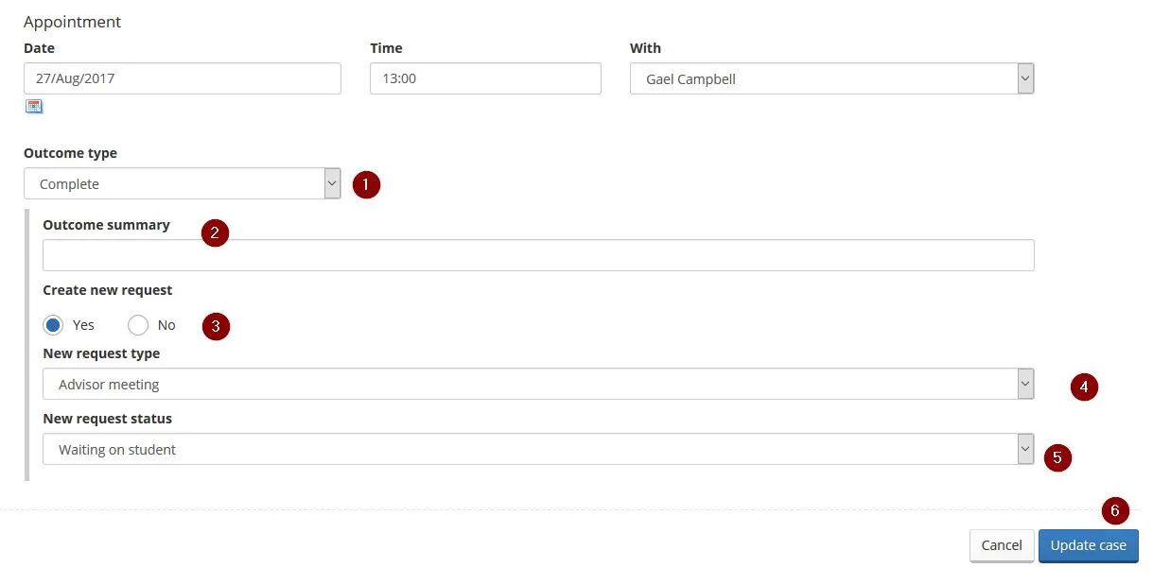Screen dimensions: 1153x585
Task: Click the red number 2 marker
Action: [x=215, y=232]
